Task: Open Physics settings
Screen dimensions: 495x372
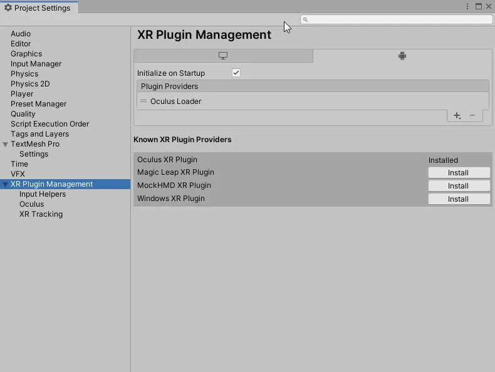Action: click(x=24, y=74)
